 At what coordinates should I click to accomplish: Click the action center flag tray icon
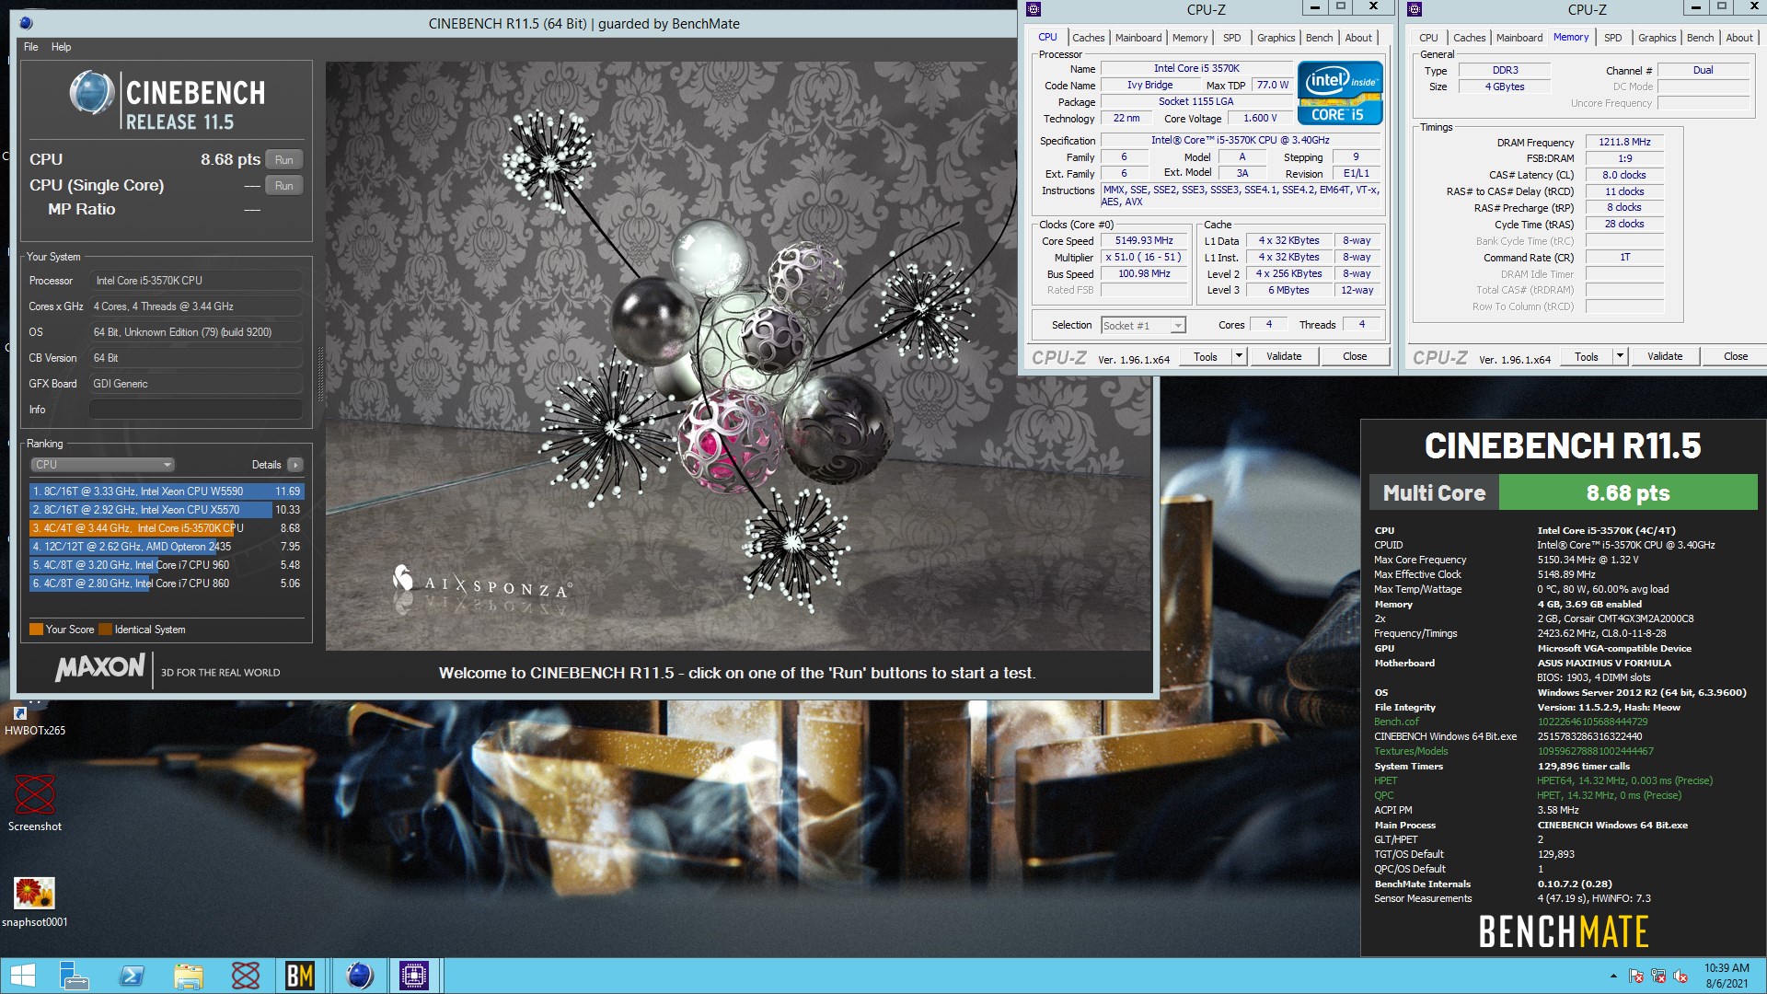pyautogui.click(x=1636, y=977)
